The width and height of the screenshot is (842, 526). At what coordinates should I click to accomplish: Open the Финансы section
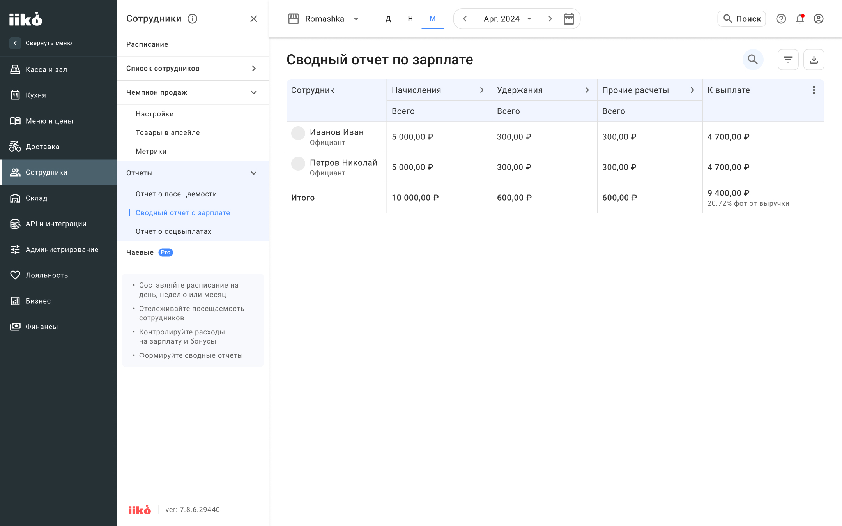58,327
